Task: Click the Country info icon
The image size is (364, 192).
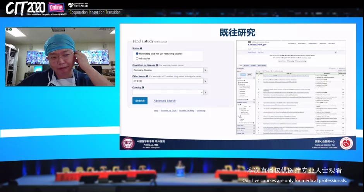Action: (x=143, y=87)
